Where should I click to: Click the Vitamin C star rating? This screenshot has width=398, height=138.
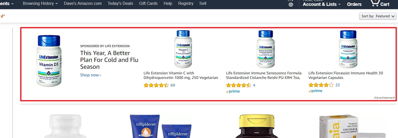click(x=156, y=85)
